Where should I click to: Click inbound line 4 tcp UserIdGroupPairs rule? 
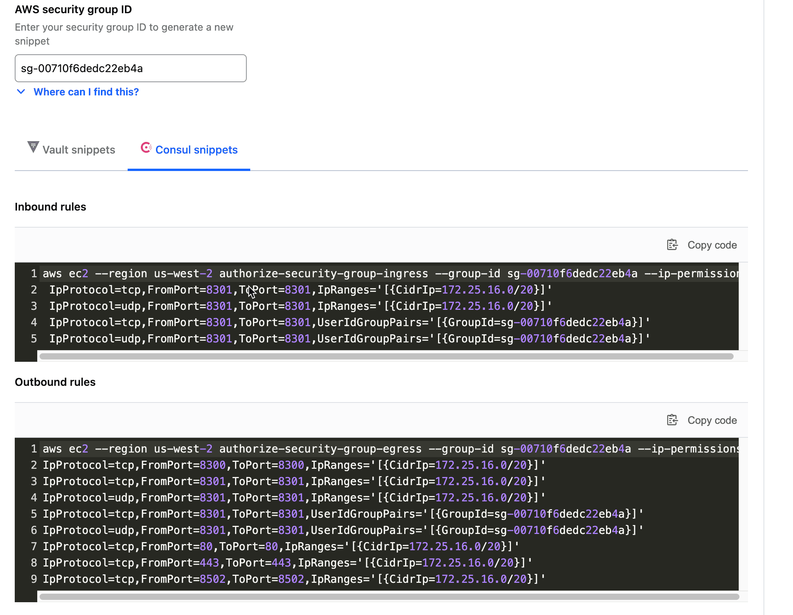point(350,323)
